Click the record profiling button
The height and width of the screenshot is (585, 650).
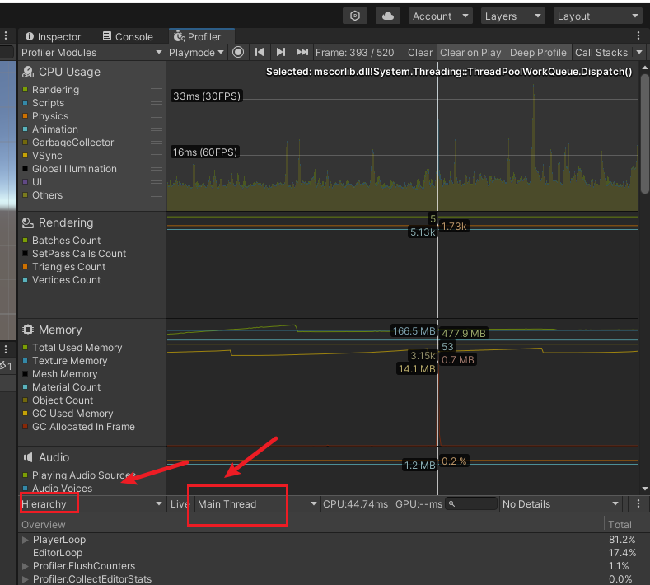[238, 52]
